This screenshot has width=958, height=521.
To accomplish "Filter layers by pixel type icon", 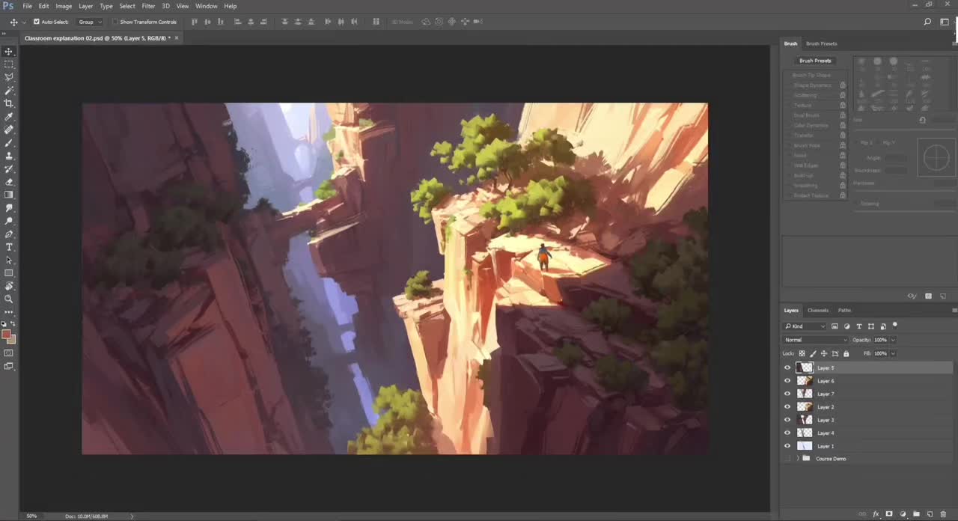I will coord(835,326).
